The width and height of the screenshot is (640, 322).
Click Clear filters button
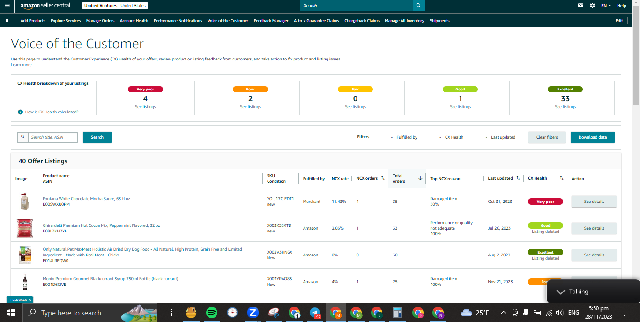(x=547, y=137)
